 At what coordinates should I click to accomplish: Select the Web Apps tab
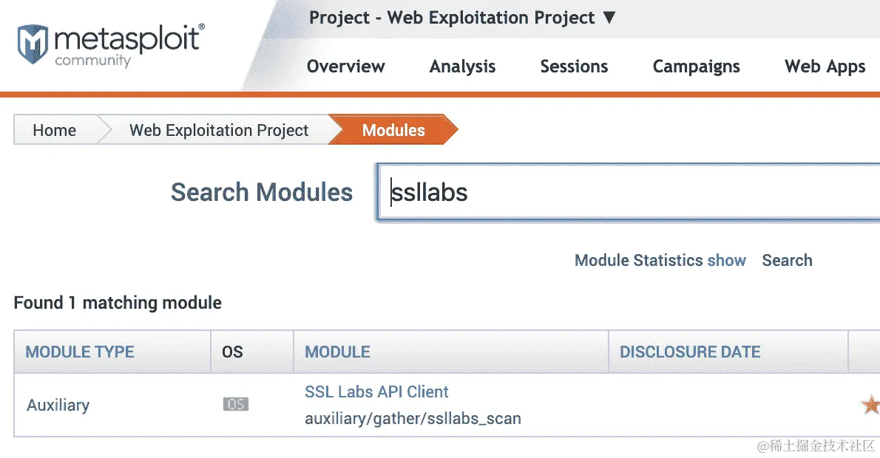click(825, 66)
